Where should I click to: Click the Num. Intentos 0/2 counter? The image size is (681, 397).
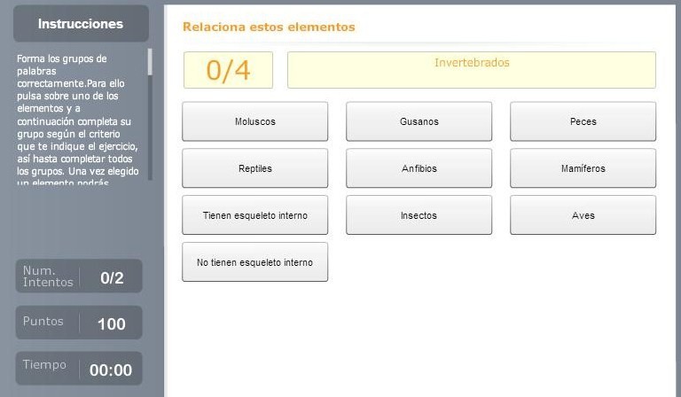point(111,277)
